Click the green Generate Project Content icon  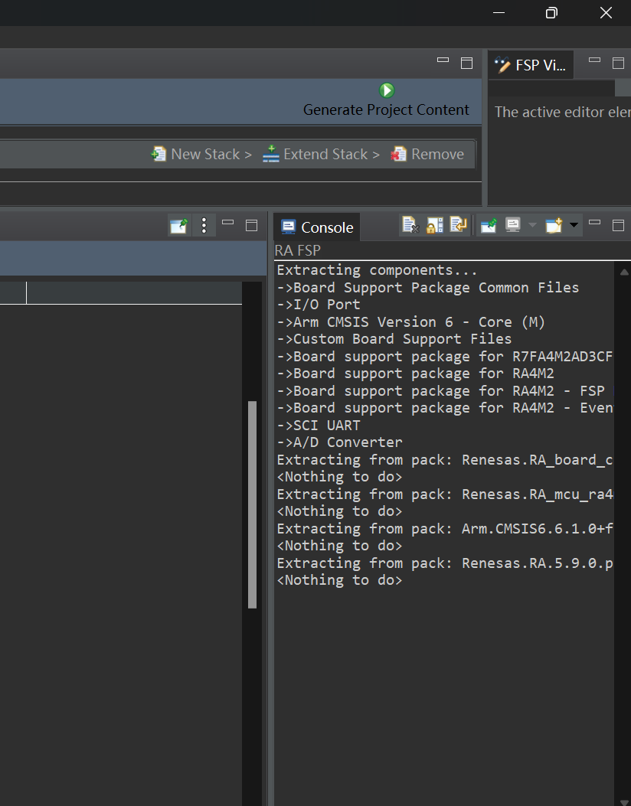[x=387, y=90]
